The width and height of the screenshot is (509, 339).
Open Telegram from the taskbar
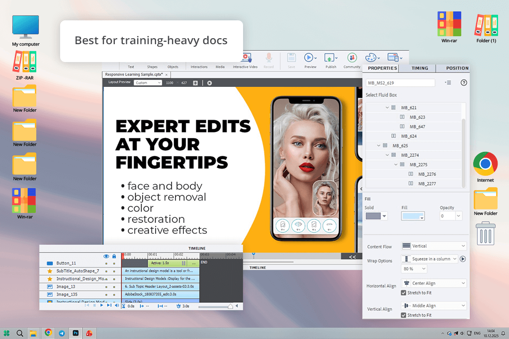coord(62,333)
